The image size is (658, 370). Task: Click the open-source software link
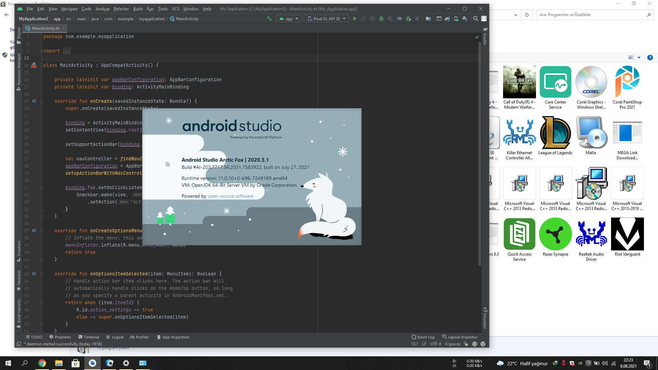[x=230, y=196]
